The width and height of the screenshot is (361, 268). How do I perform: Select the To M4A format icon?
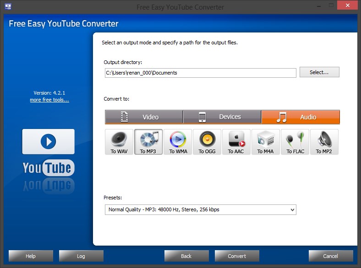pyautogui.click(x=266, y=142)
